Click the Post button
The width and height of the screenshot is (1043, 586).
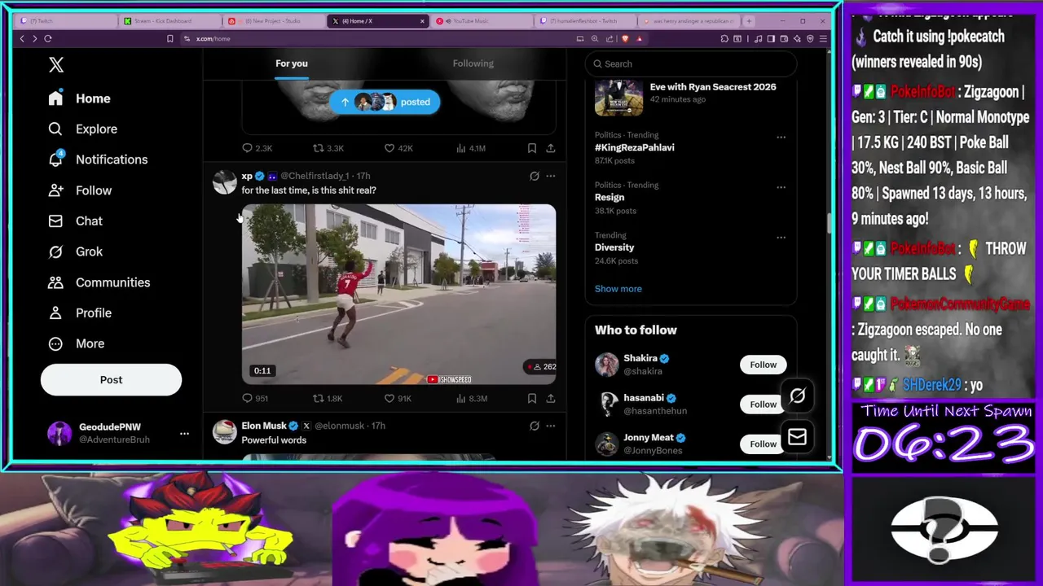coord(111,380)
